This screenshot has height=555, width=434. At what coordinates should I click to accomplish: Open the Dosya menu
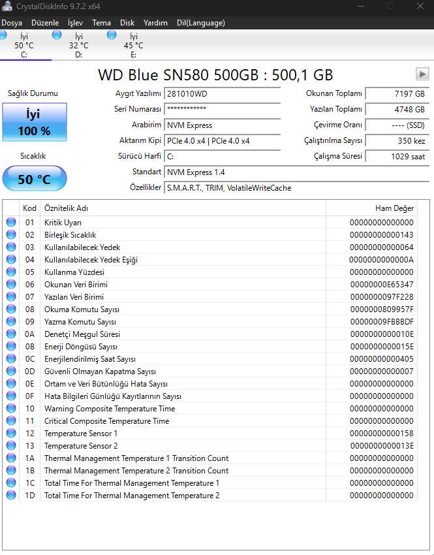[12, 23]
